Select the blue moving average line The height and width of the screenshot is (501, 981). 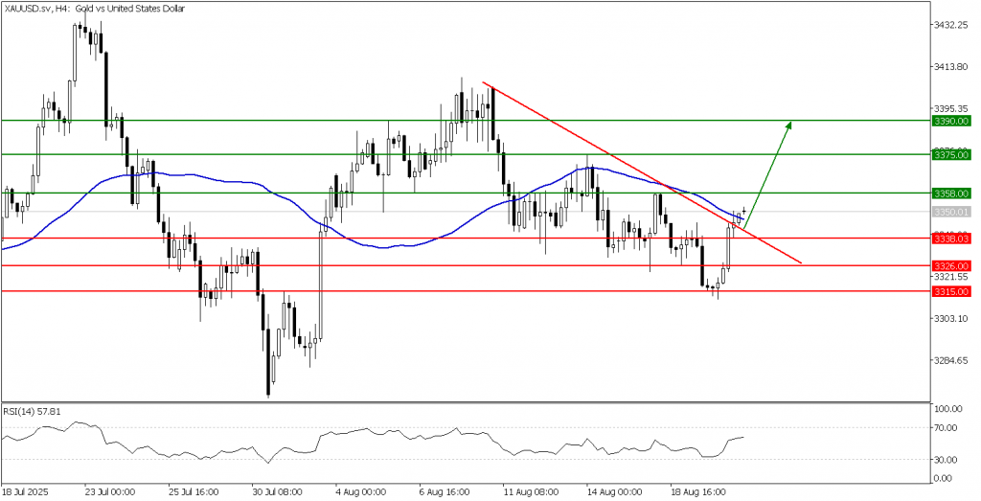[x=240, y=182]
